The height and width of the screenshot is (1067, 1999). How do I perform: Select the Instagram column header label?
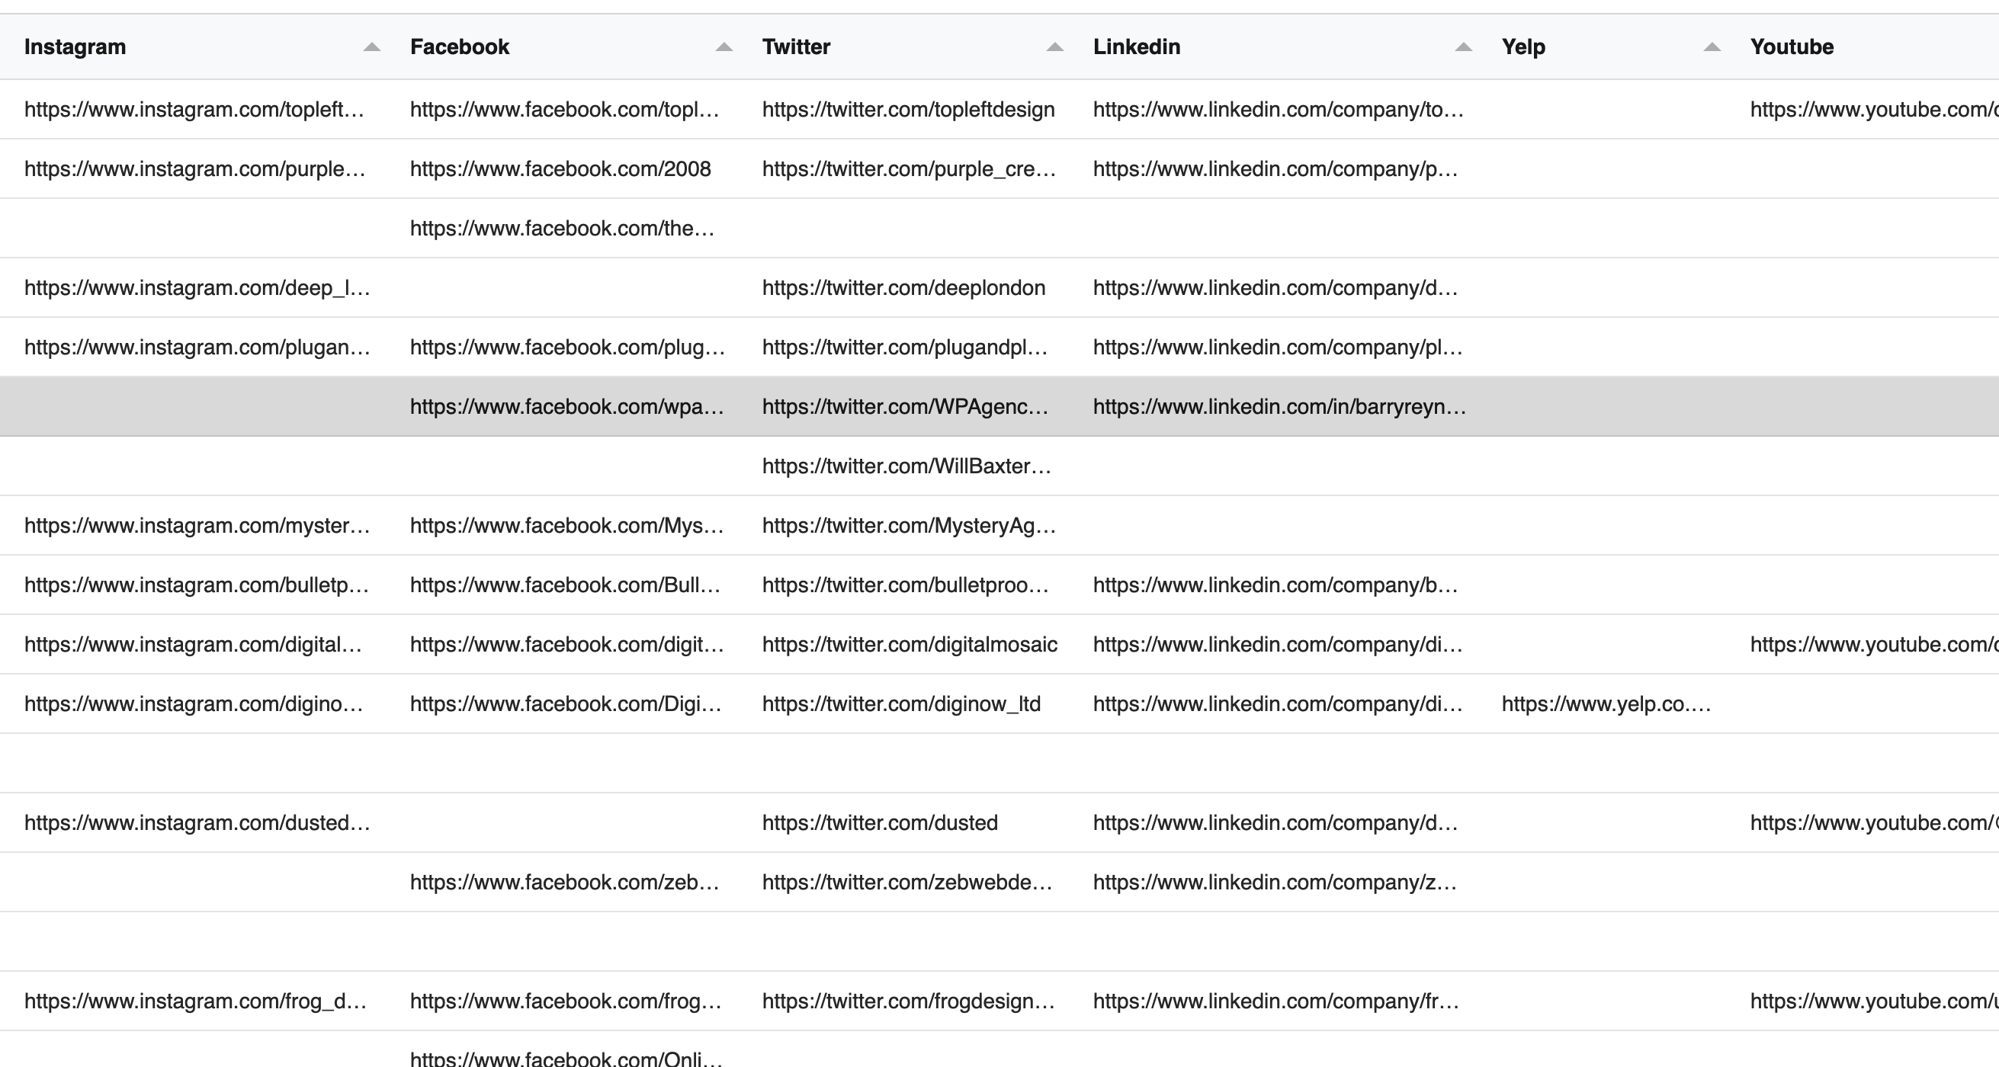coord(75,46)
